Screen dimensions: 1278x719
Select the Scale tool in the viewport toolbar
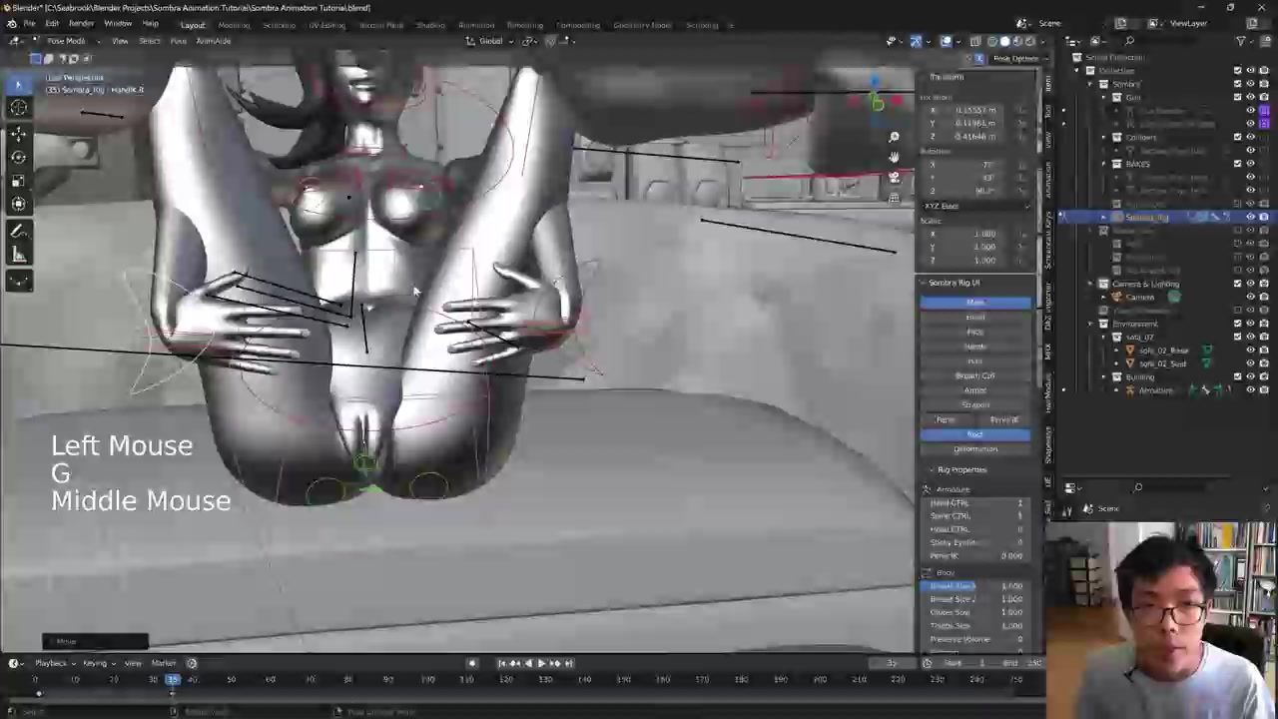(18, 180)
